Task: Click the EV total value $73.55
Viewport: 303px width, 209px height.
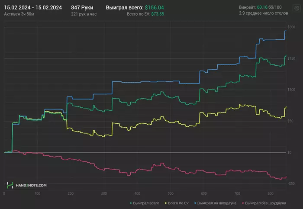Action: coord(158,14)
